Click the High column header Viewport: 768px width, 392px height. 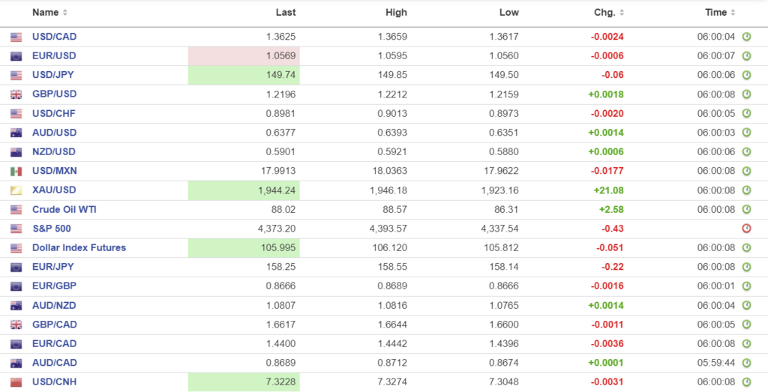396,13
